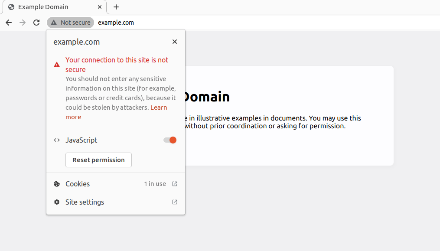Open cookies external link icon
The image size is (440, 251).
(x=175, y=184)
